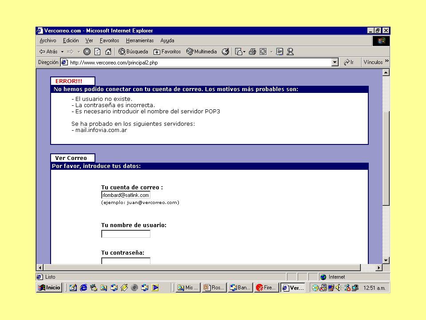
Task: Click the Stop loading icon
Action: click(x=87, y=52)
